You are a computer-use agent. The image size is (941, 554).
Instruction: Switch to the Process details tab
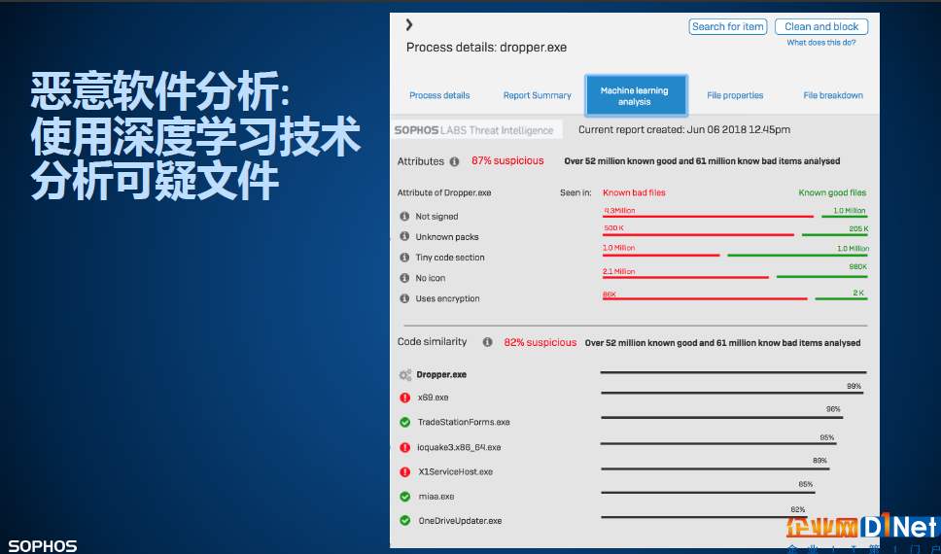(x=439, y=95)
